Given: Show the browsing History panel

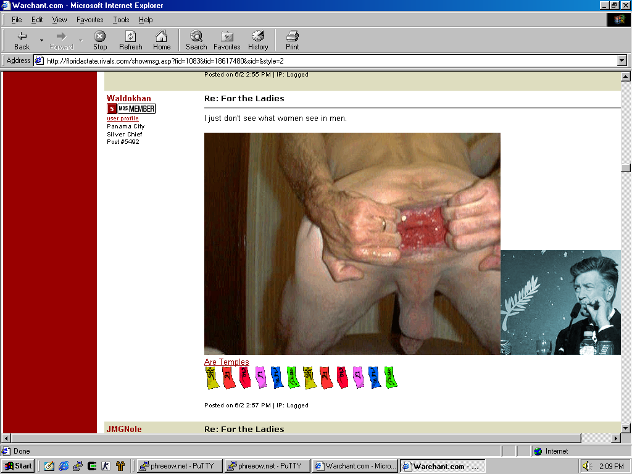Looking at the screenshot, I should [x=258, y=40].
